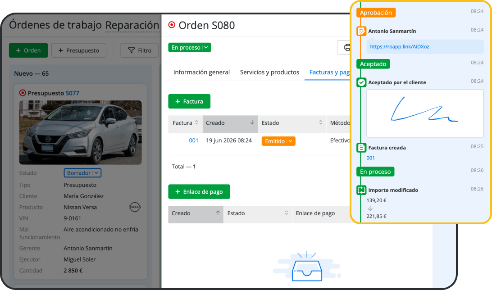Sort payment links by Estado arrows
492x290 pixels.
(x=287, y=213)
